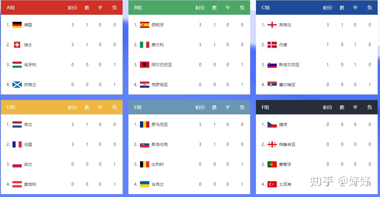Click team name 比利时
This screenshot has width=380, height=197.
158,164
